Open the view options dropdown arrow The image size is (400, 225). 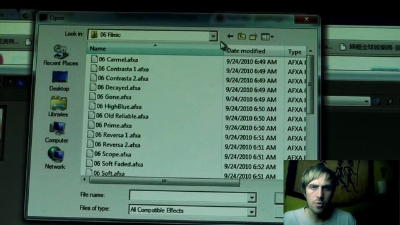(272, 37)
